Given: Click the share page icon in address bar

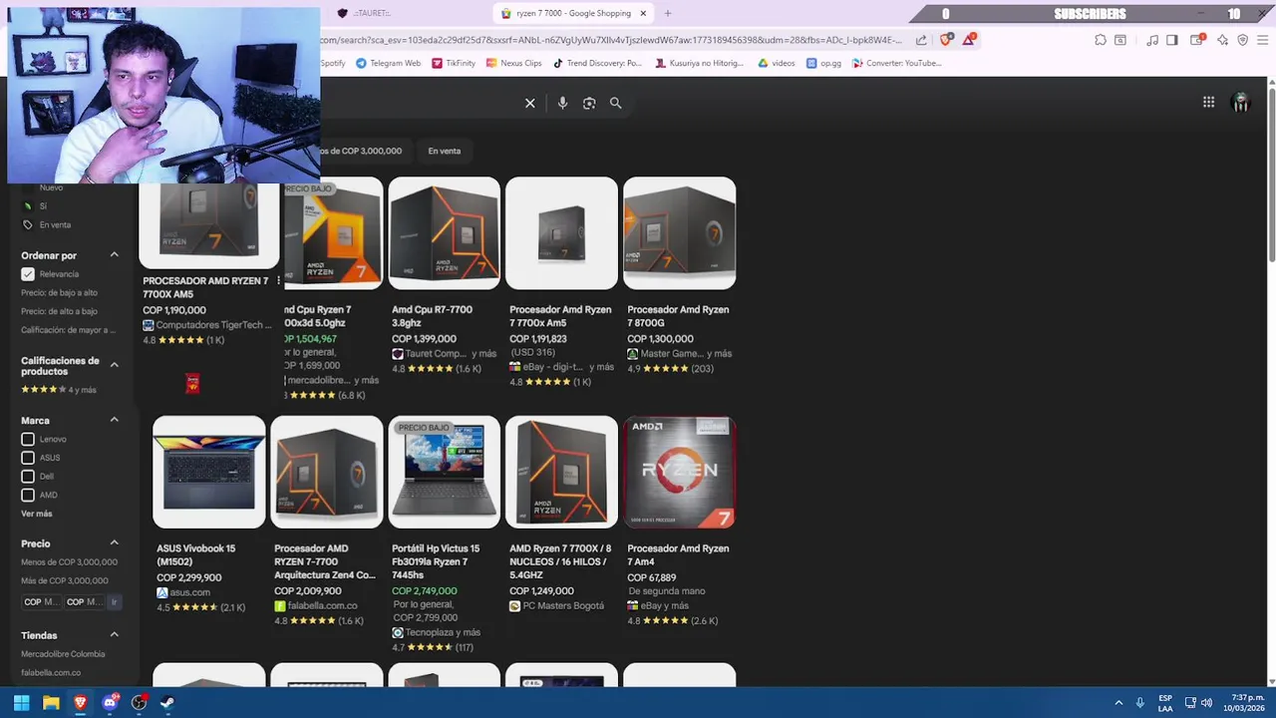Looking at the screenshot, I should pyautogui.click(x=921, y=40).
